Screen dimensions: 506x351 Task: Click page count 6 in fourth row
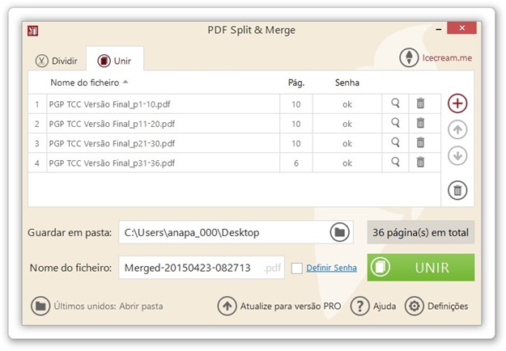[296, 163]
